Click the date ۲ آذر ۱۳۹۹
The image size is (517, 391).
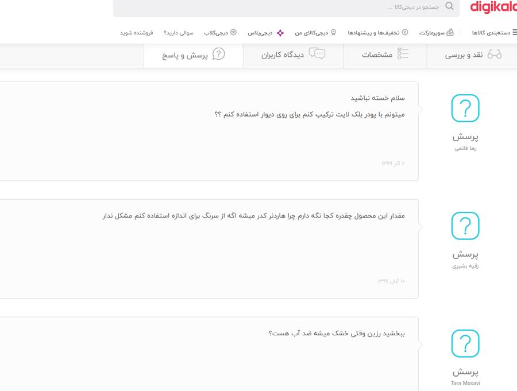pyautogui.click(x=393, y=164)
